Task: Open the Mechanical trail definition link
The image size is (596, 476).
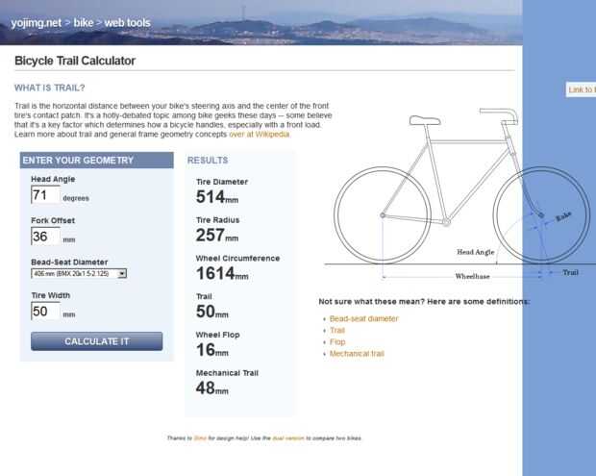Action: pos(357,354)
